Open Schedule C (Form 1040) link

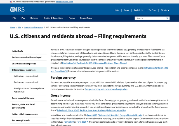tap(91, 110)
